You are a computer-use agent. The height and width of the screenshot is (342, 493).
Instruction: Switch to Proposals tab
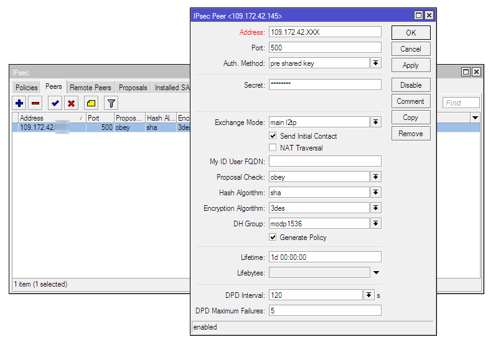pos(133,88)
